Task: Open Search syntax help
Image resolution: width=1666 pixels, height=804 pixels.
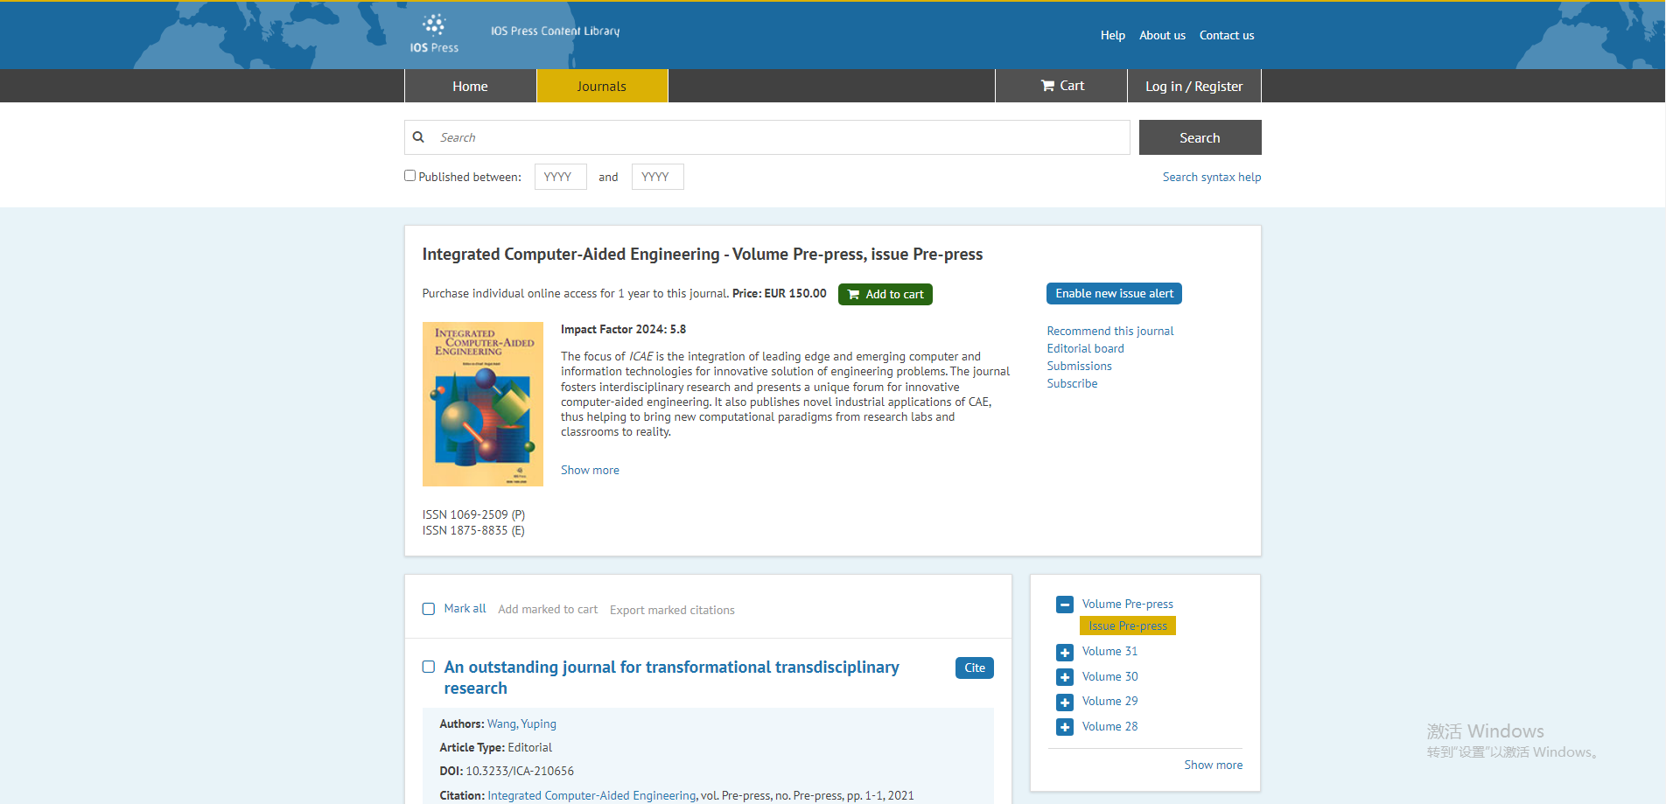Action: point(1212,177)
